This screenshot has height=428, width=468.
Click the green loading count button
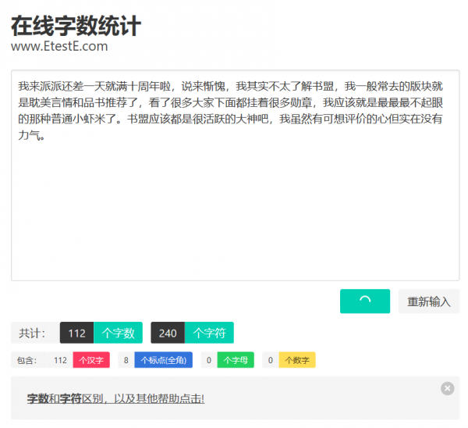(365, 301)
